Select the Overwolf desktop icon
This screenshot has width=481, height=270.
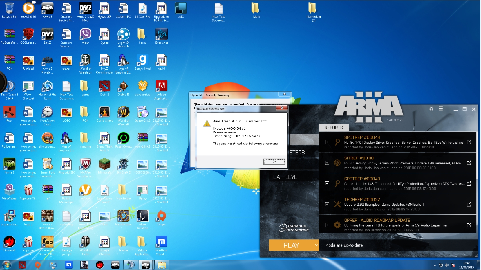point(10,244)
